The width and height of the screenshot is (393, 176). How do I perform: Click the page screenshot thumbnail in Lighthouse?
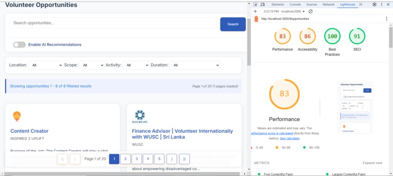coord(355,108)
